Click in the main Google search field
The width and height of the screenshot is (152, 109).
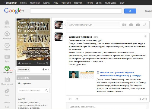(76, 11)
